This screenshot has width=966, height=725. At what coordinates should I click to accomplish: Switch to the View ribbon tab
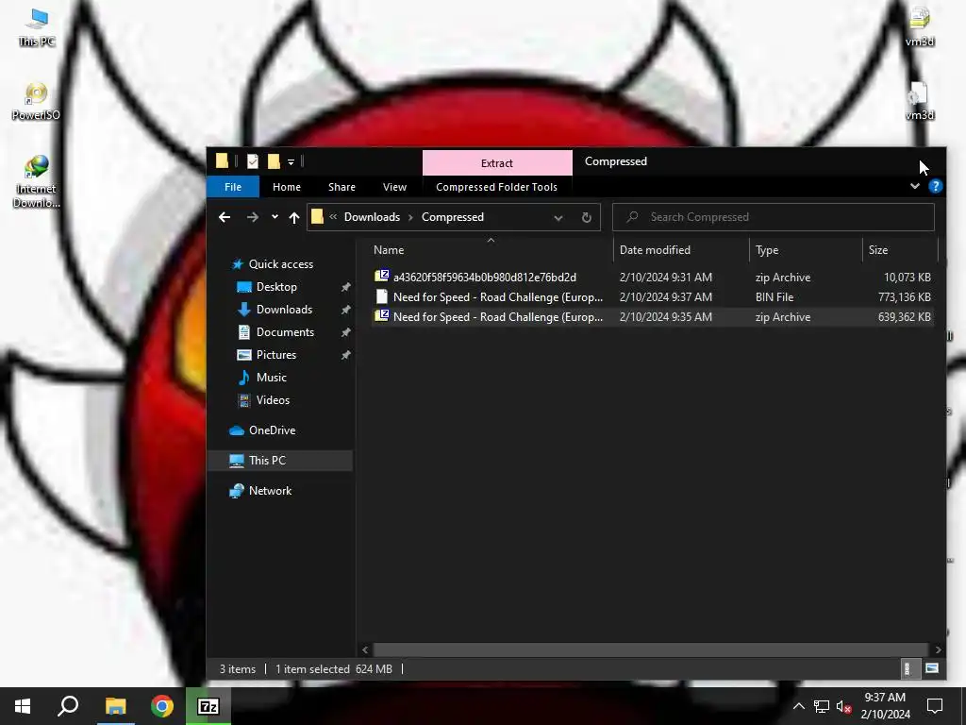tap(395, 187)
